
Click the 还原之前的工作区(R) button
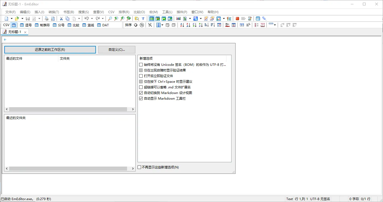50,49
